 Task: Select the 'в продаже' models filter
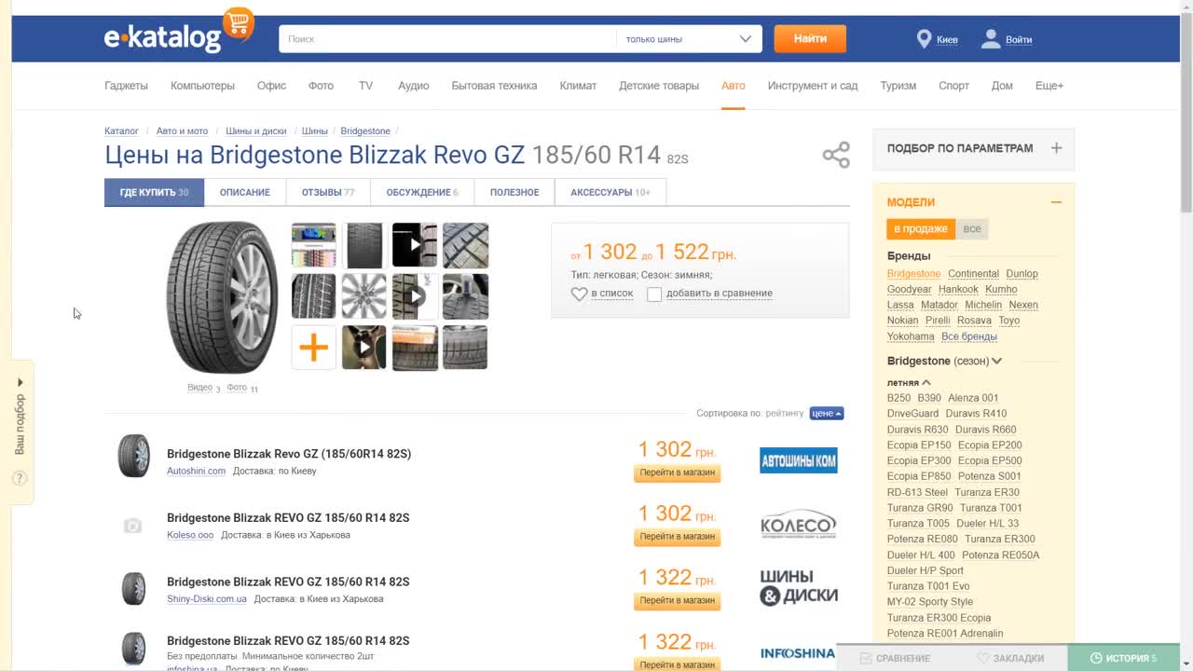pos(921,228)
